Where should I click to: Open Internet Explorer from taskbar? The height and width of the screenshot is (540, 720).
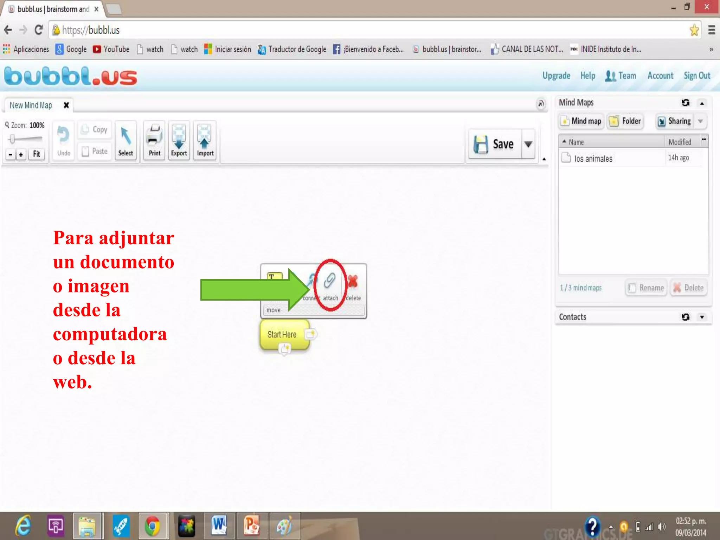[23, 526]
